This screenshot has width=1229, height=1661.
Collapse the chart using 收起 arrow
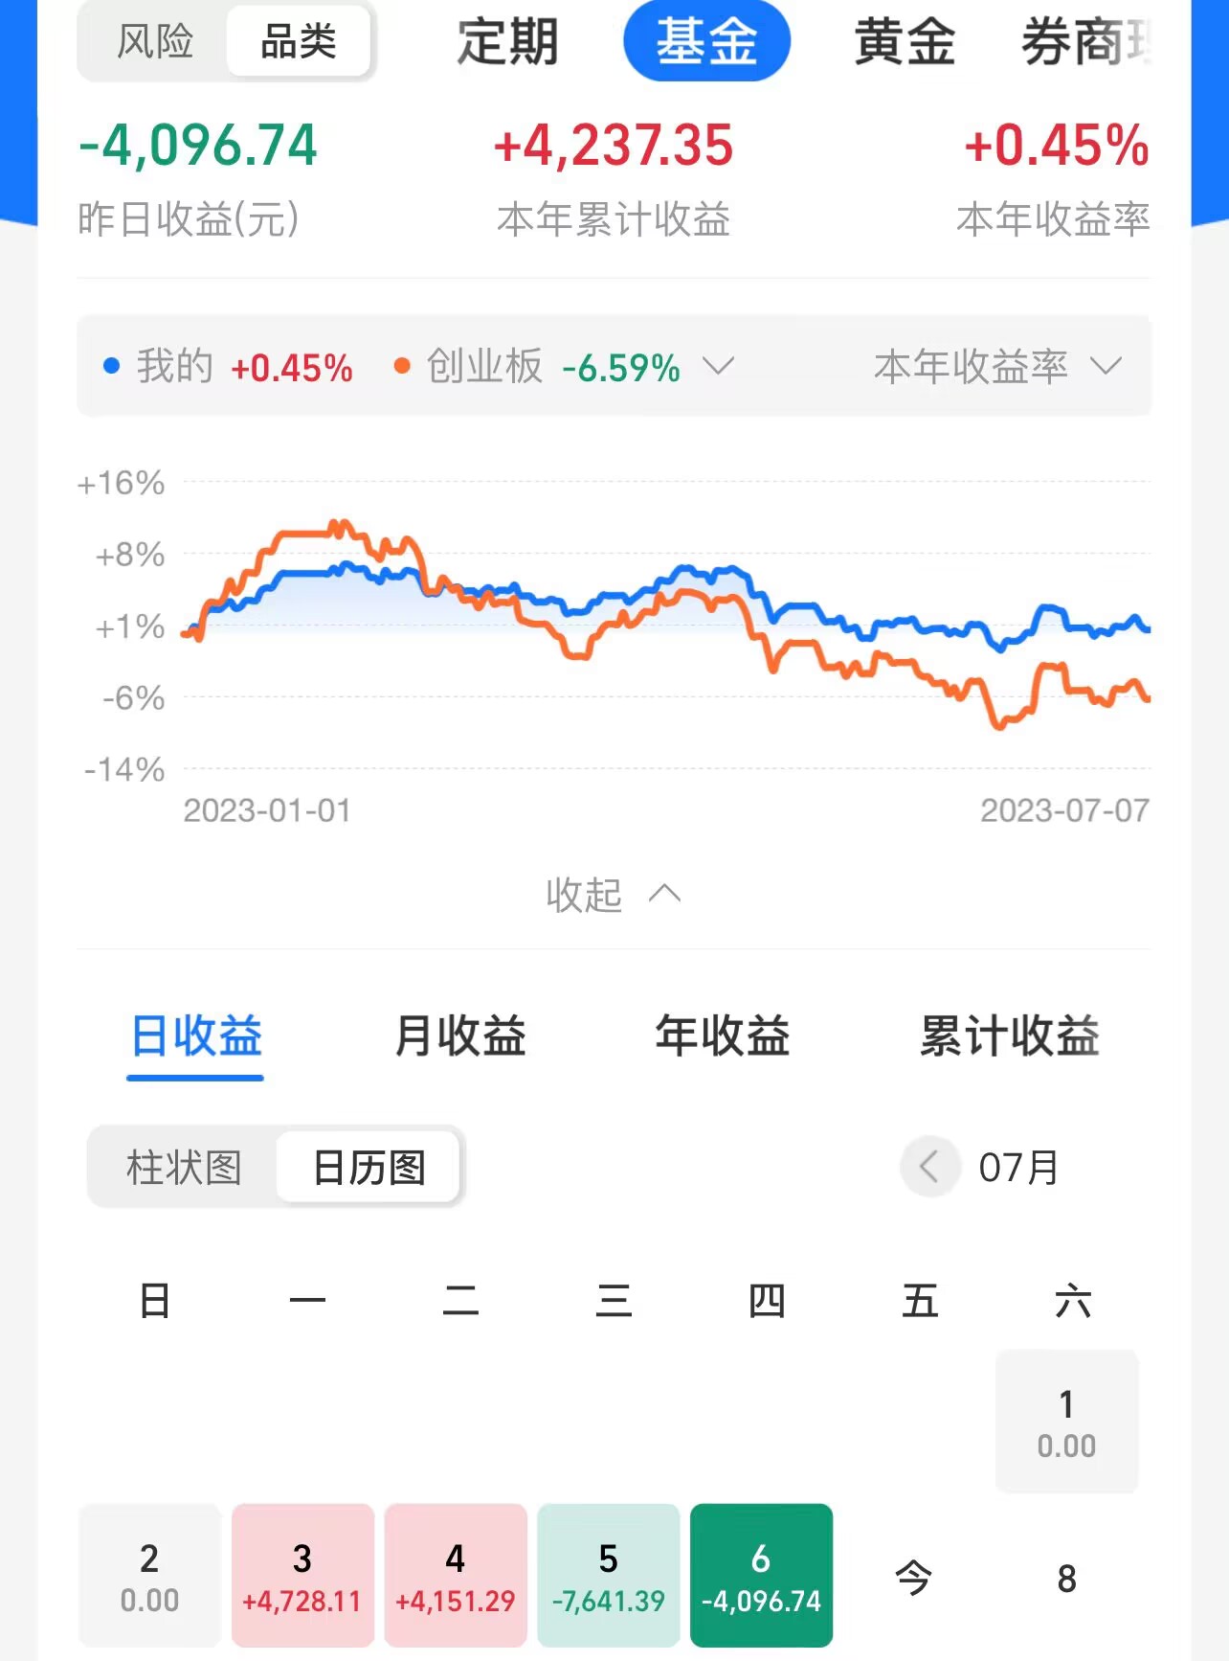pyautogui.click(x=664, y=894)
